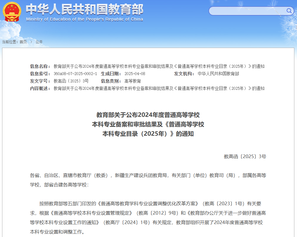The width and height of the screenshot is (297, 237).
Task: Click the 内容概述 field label
Action: tap(40, 88)
